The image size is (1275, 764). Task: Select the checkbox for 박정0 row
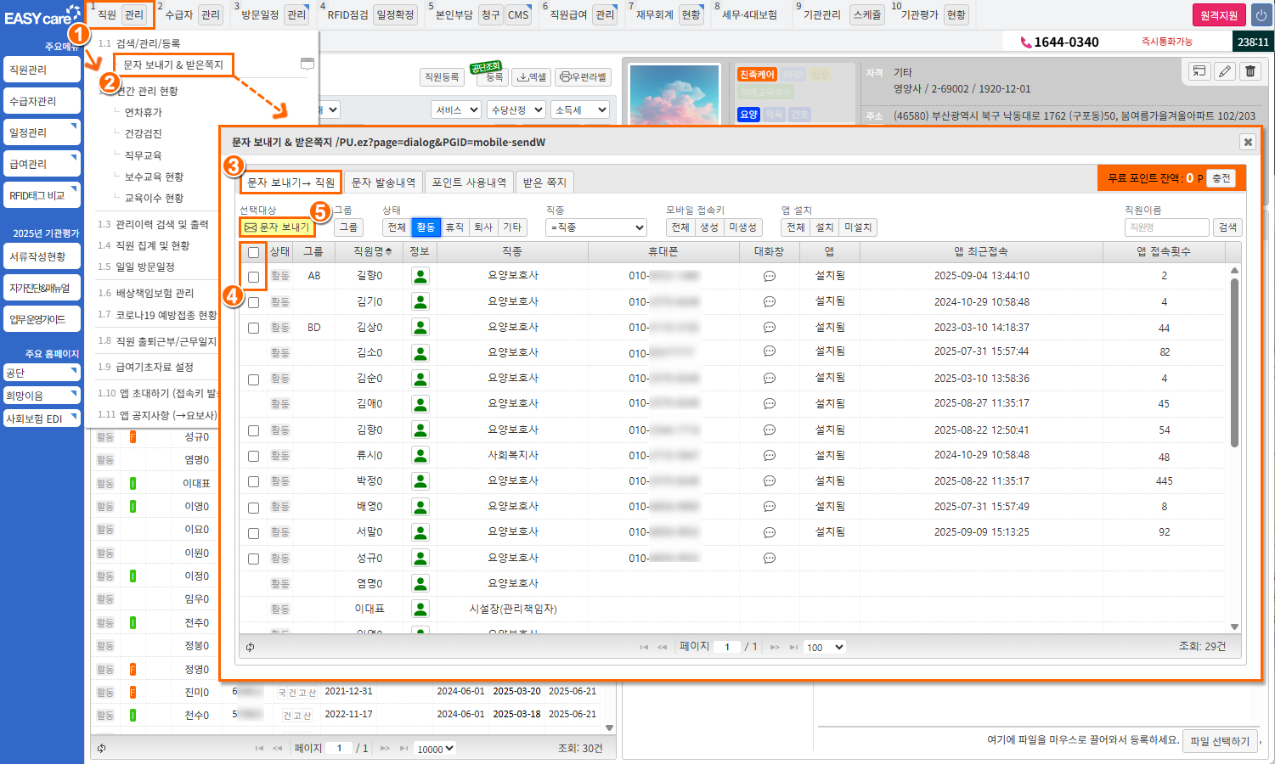253,481
